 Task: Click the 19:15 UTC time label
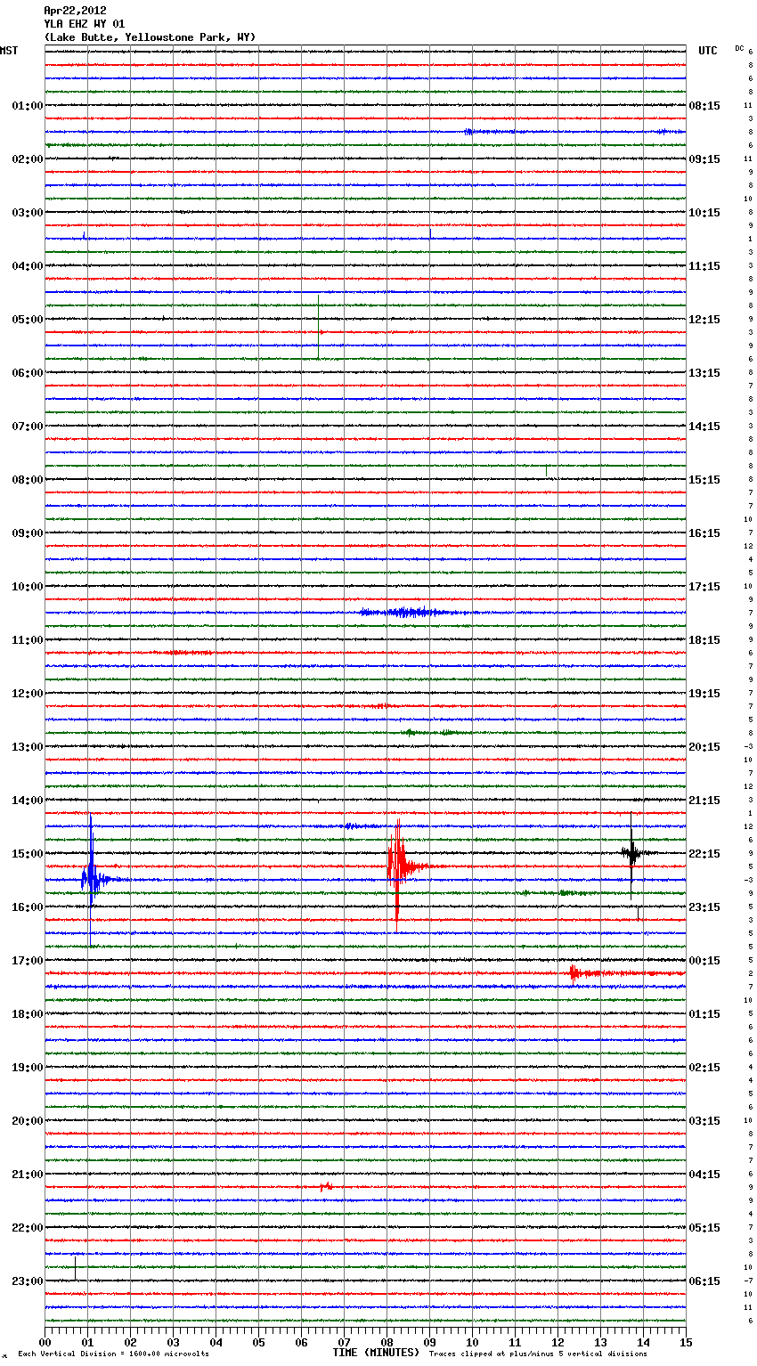(x=704, y=694)
